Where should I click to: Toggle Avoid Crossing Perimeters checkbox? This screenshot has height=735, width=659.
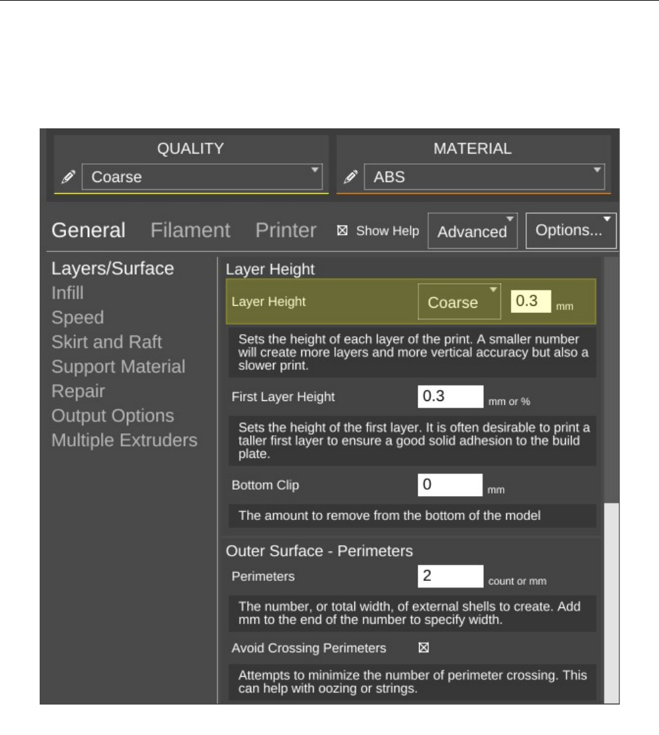point(424,648)
